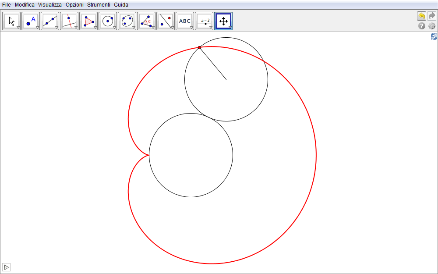Open help via question mark icon
The width and height of the screenshot is (438, 274).
click(422, 26)
